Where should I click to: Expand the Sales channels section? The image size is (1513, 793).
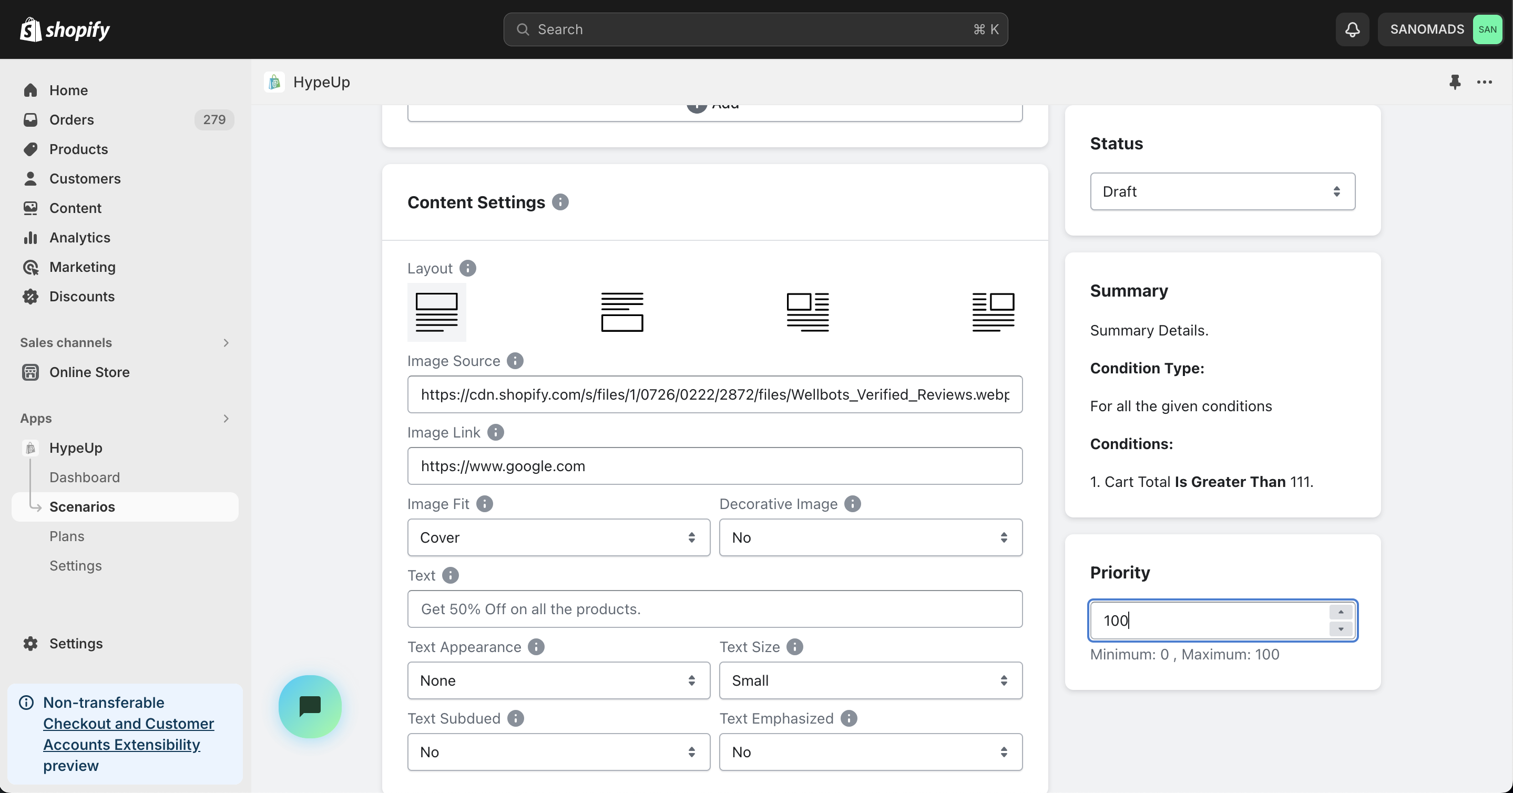tap(226, 342)
